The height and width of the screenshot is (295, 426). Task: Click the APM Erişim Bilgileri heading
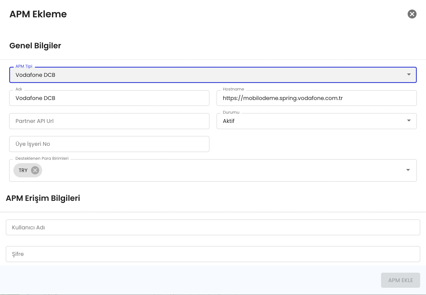[43, 198]
